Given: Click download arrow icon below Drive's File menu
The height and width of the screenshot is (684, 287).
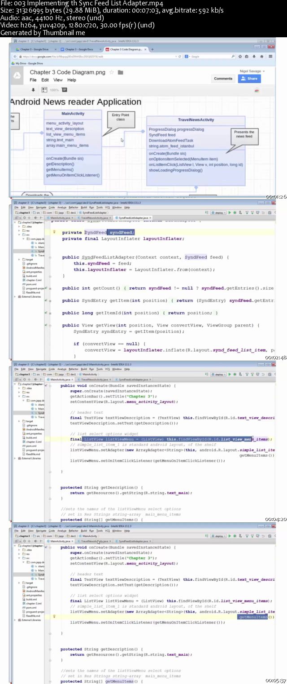Looking at the screenshot, I should pos(33,90).
